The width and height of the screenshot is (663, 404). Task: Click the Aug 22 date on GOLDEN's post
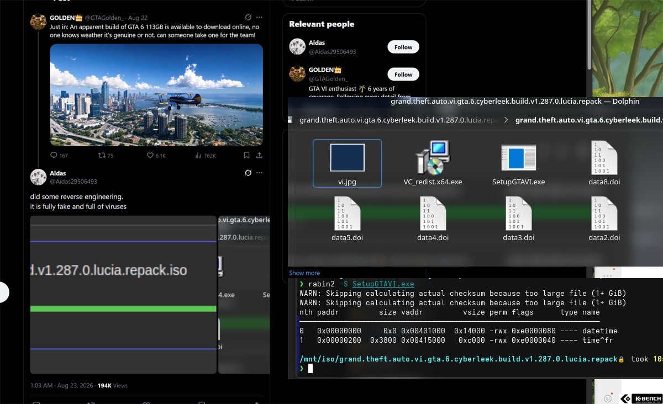[x=138, y=18]
